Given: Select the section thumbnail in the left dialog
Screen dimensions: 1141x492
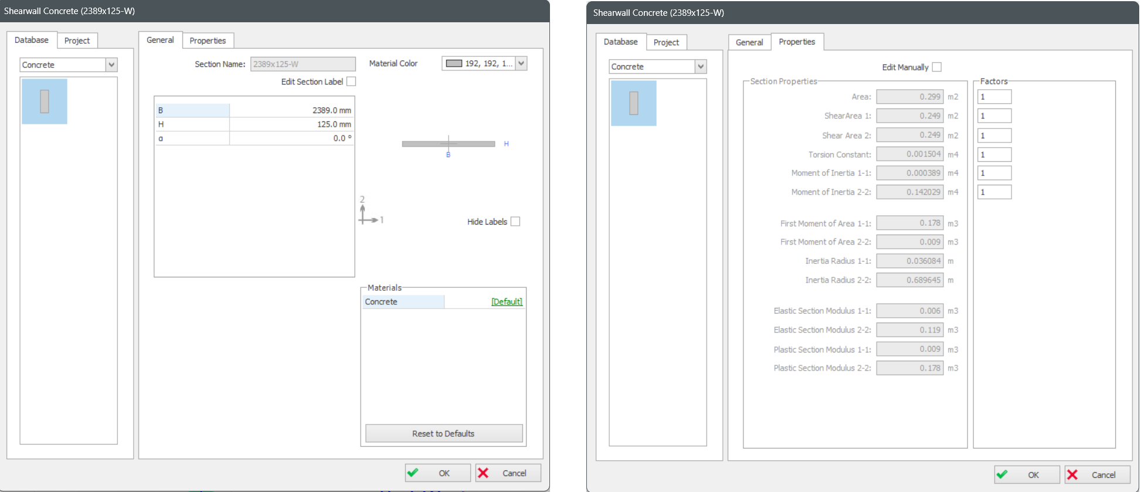Looking at the screenshot, I should (45, 101).
